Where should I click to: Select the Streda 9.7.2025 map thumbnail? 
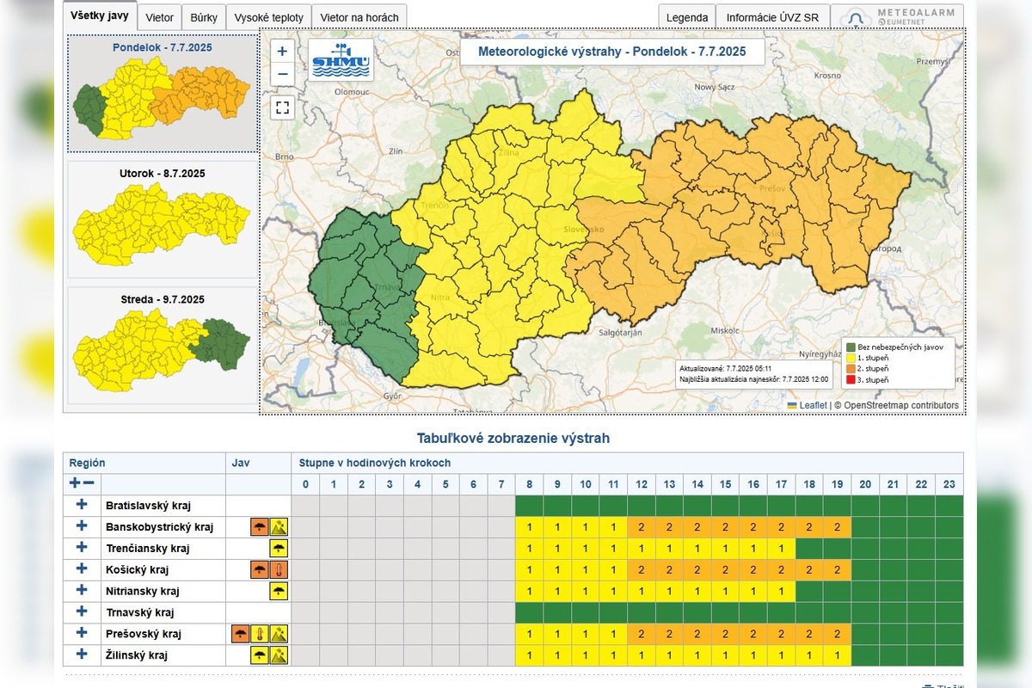tap(162, 345)
